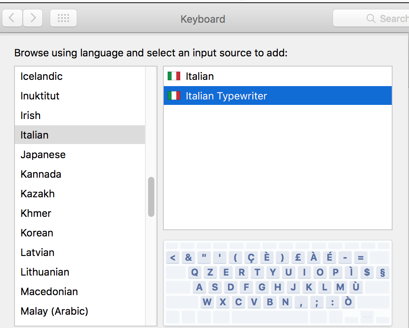Choose Icelandic in the language list
This screenshot has width=409, height=328.
tap(42, 76)
